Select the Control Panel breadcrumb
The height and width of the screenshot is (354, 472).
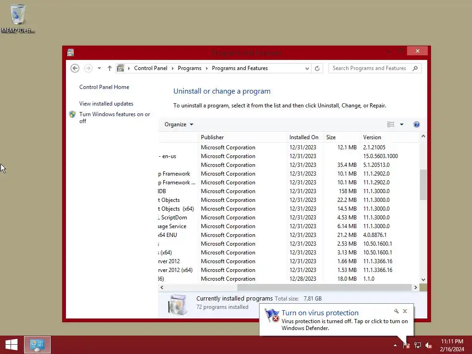151,68
